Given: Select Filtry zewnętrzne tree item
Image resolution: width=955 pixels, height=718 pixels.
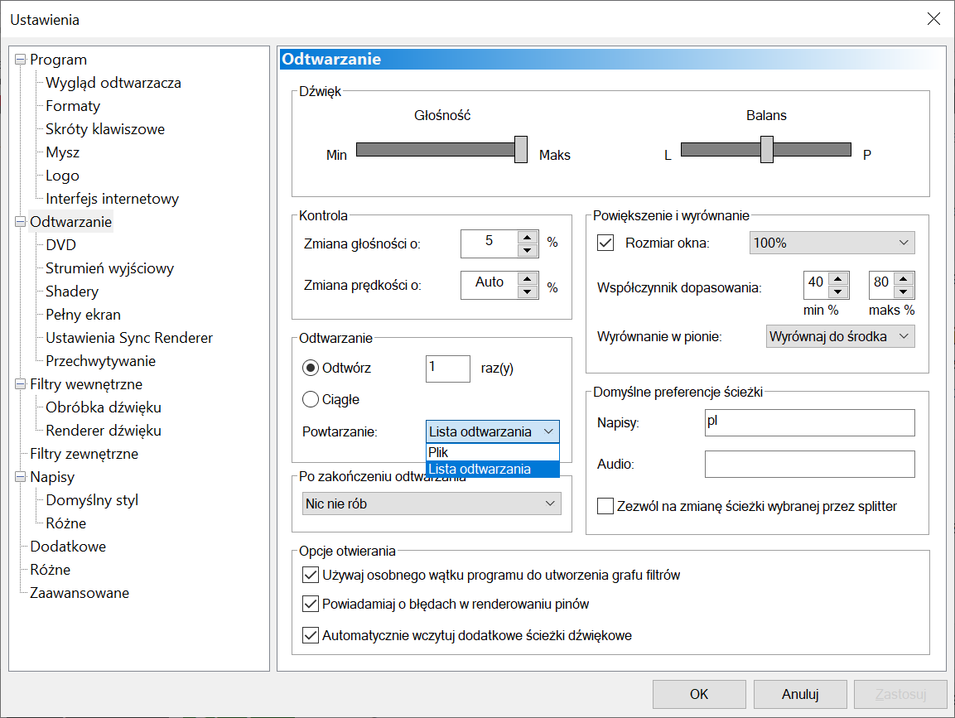Looking at the screenshot, I should [x=84, y=454].
